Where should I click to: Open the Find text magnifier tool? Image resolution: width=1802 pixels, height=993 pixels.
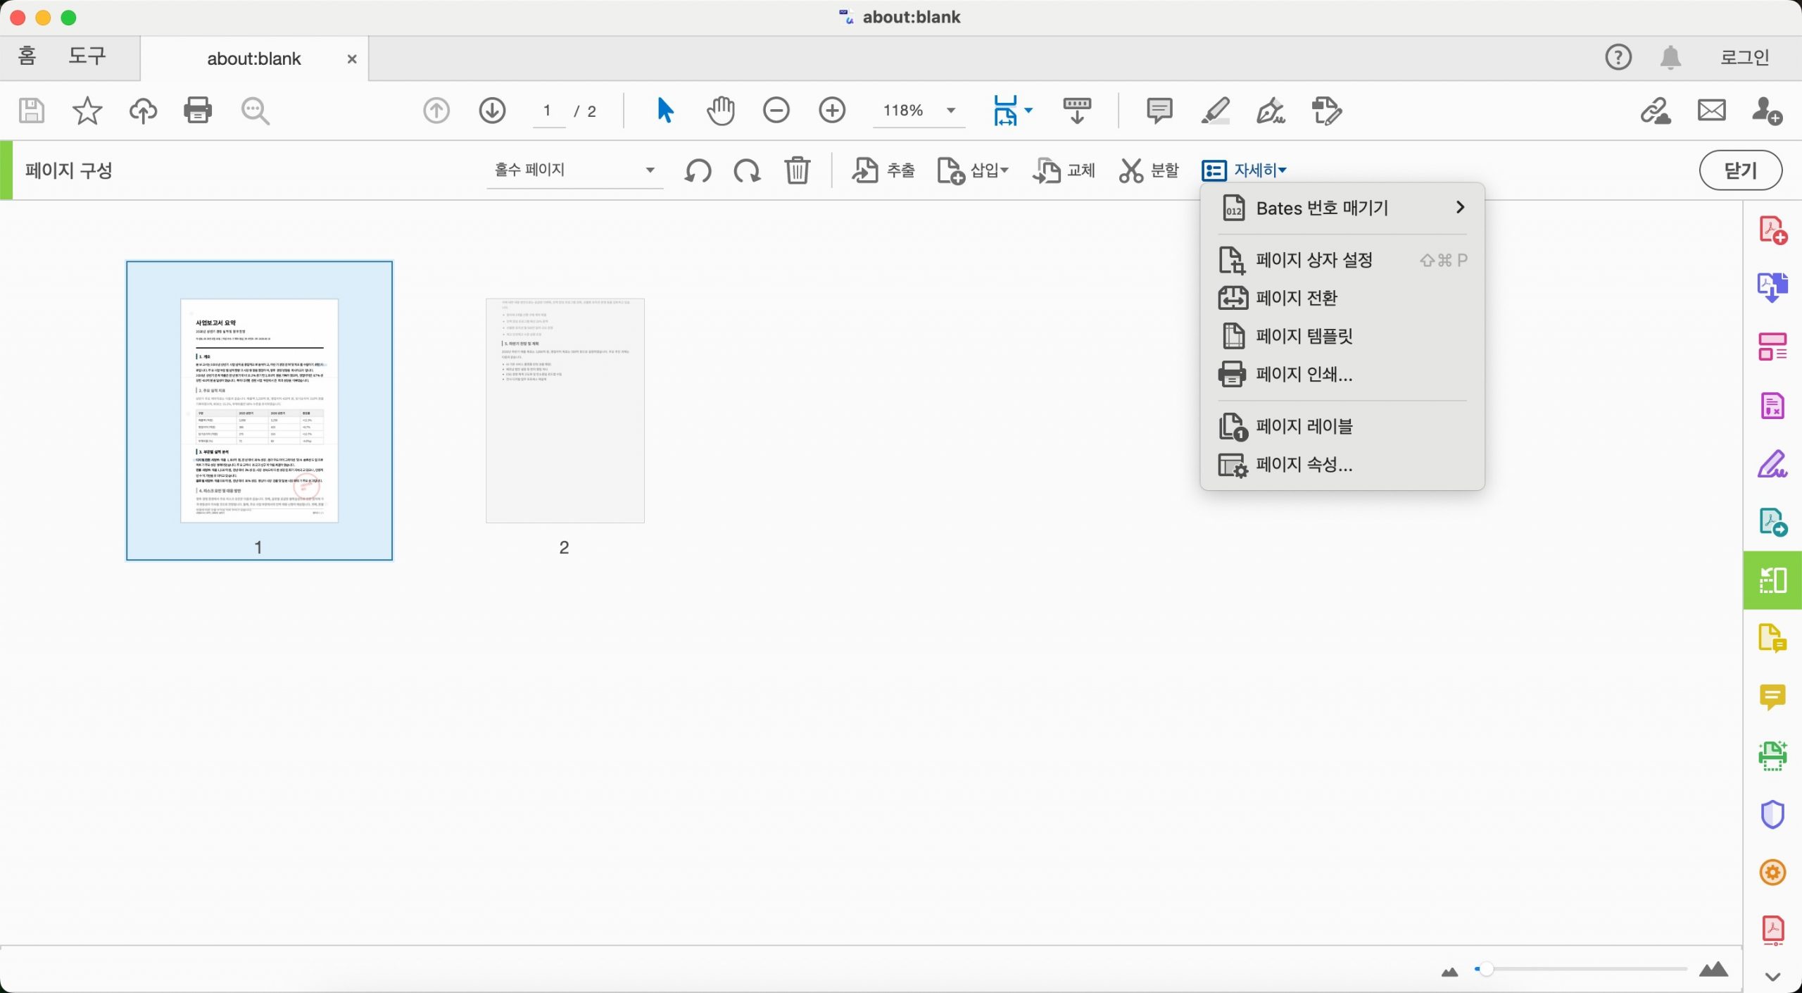[255, 111]
